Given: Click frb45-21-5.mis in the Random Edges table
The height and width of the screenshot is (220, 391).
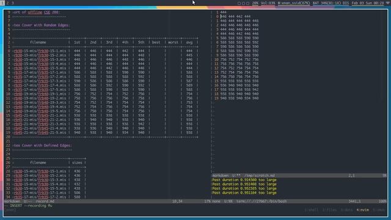Looking at the screenshot, I should pyautogui.click(x=40, y=133).
